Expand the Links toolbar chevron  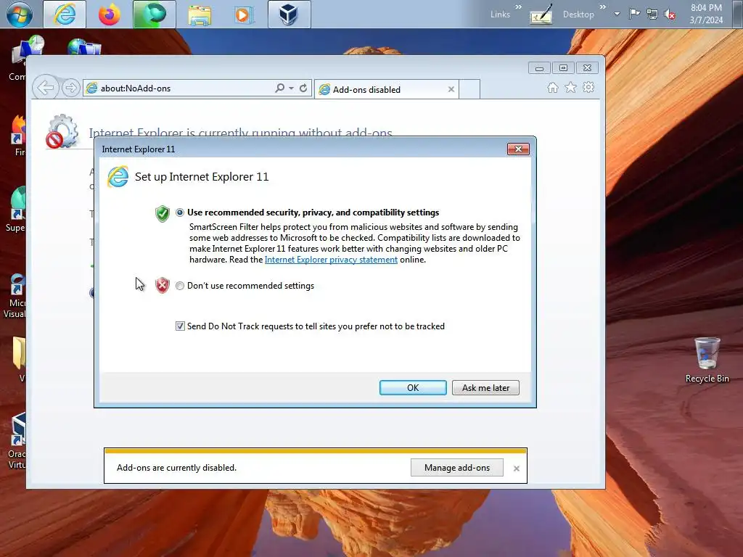(518, 7)
